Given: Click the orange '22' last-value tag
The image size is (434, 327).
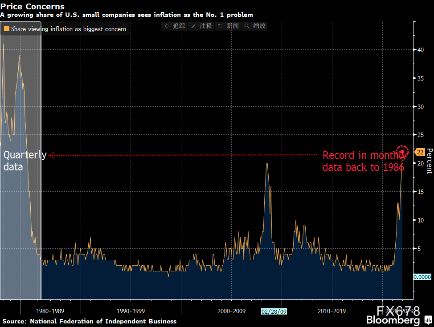Looking at the screenshot, I should tap(420, 152).
